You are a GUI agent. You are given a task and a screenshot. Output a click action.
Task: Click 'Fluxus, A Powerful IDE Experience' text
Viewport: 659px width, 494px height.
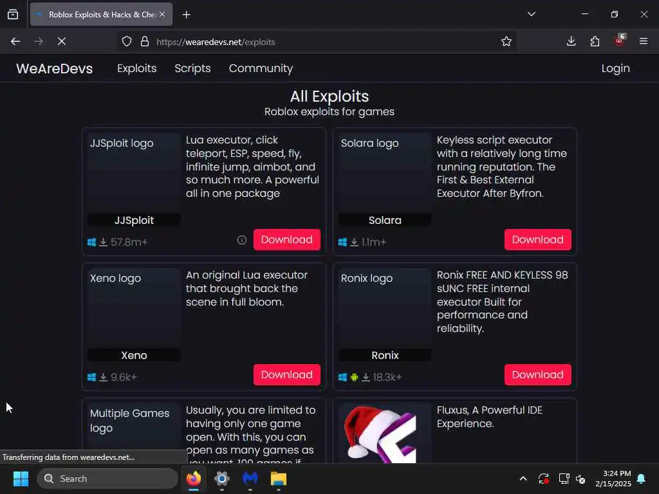(489, 417)
